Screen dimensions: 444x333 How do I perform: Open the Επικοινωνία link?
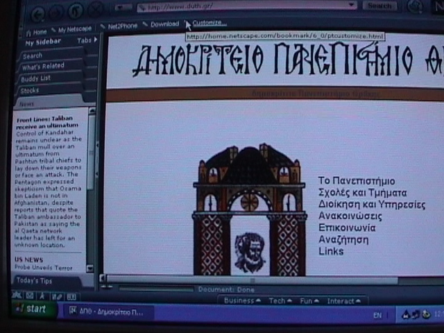[x=347, y=228]
